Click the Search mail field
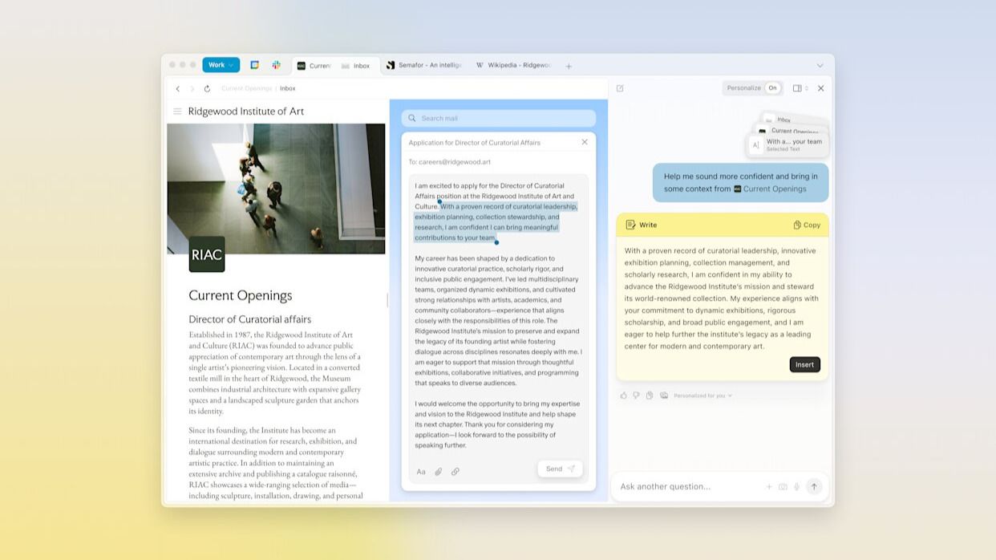 498,118
